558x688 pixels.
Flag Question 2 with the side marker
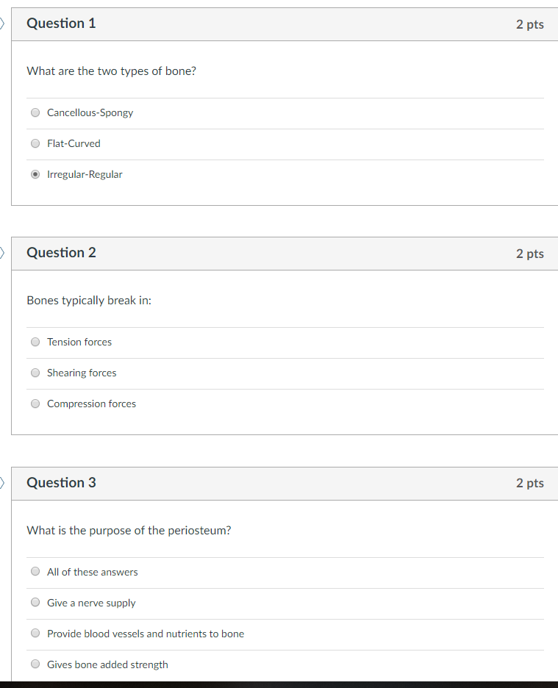pyautogui.click(x=1, y=253)
